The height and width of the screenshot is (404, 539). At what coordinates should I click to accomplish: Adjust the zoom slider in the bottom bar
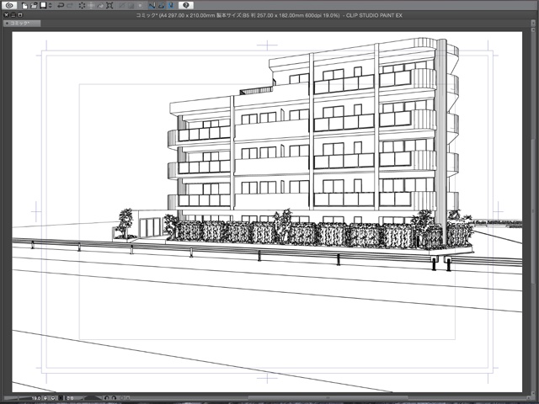click(x=18, y=398)
